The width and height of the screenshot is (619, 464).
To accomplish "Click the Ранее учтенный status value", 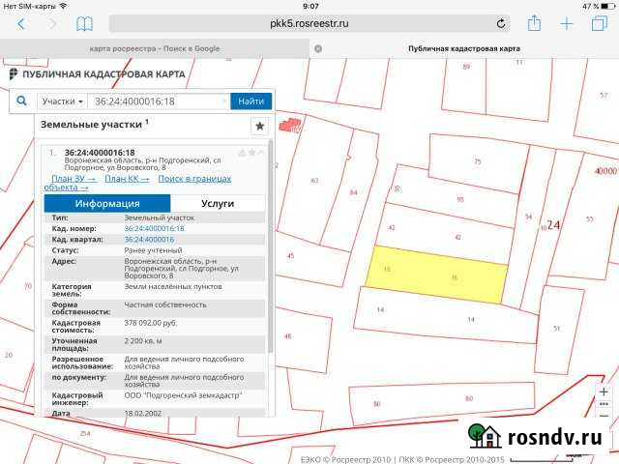I will 153,250.
